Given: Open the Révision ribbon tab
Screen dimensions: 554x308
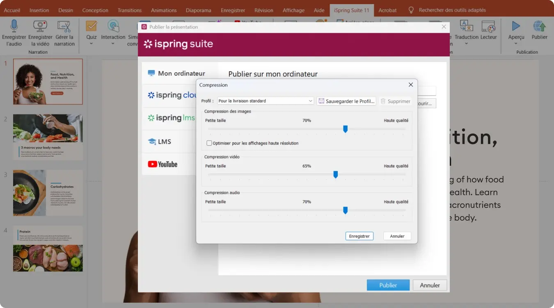Looking at the screenshot, I should pyautogui.click(x=264, y=10).
